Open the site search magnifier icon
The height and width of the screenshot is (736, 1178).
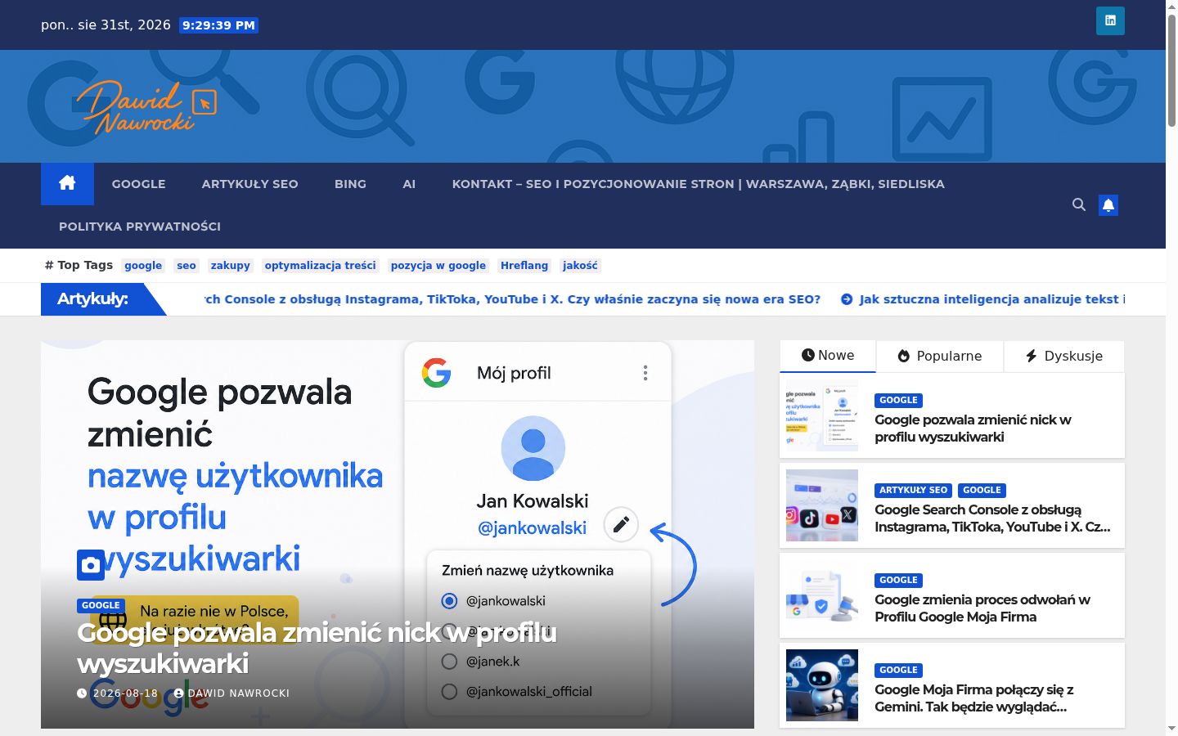tap(1079, 204)
